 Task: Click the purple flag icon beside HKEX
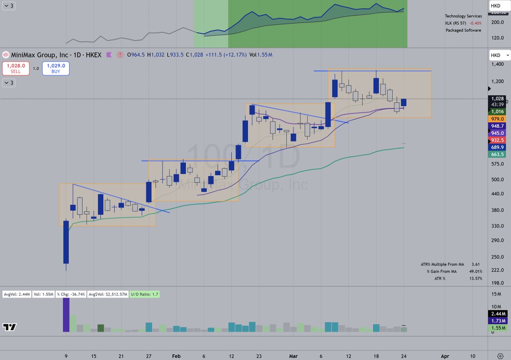(109, 55)
